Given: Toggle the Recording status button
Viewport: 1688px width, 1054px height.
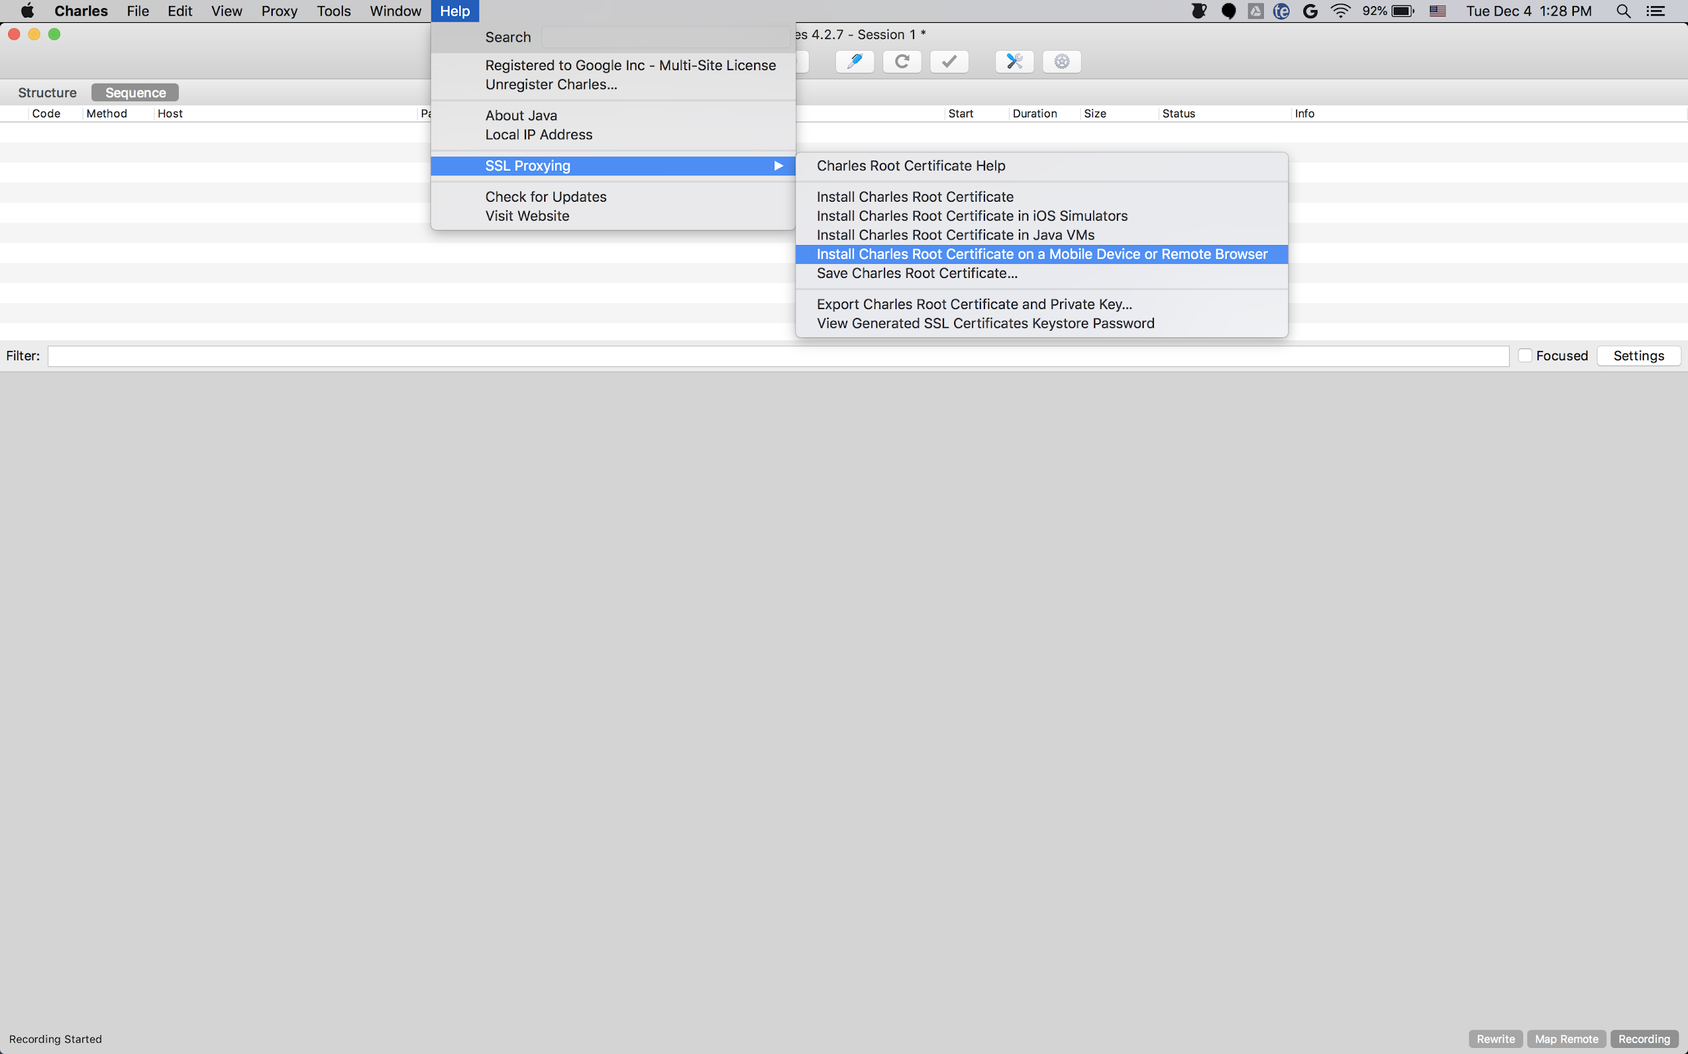Looking at the screenshot, I should click(x=1643, y=1038).
